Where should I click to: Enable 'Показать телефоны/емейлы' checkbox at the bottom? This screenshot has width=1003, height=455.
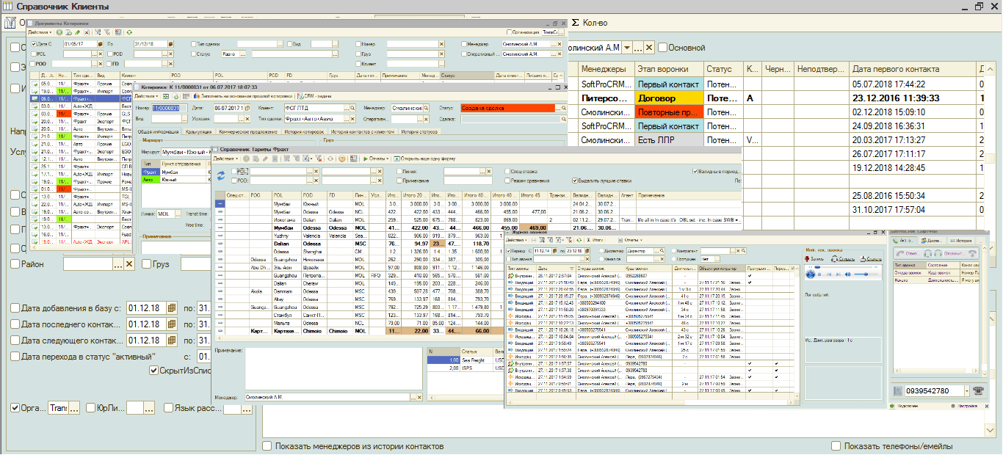pos(836,445)
